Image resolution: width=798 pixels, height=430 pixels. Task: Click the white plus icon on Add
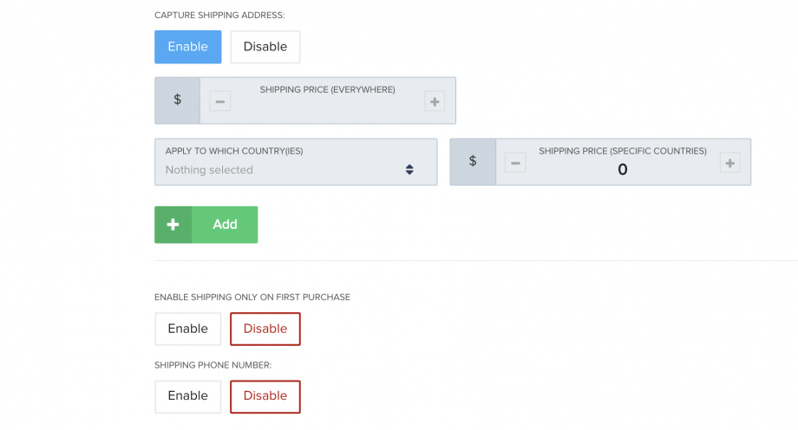(173, 225)
